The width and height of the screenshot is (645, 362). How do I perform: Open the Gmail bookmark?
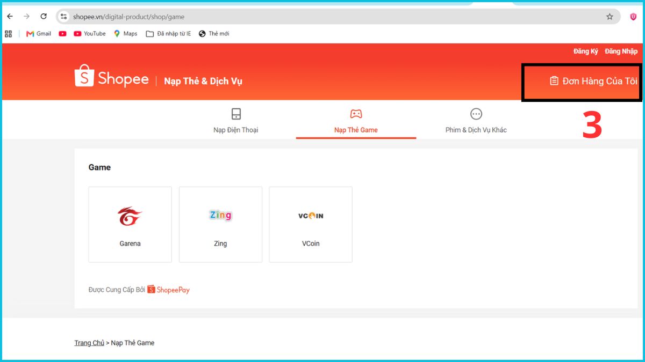39,34
